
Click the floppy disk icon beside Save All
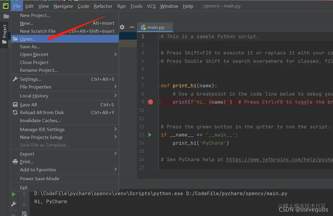click(15, 105)
